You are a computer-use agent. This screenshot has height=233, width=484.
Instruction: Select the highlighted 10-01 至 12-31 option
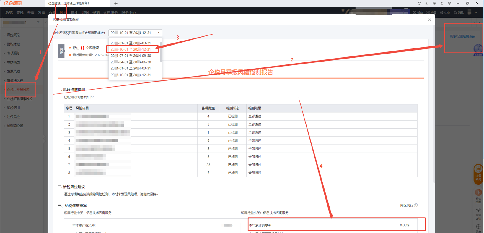click(131, 49)
